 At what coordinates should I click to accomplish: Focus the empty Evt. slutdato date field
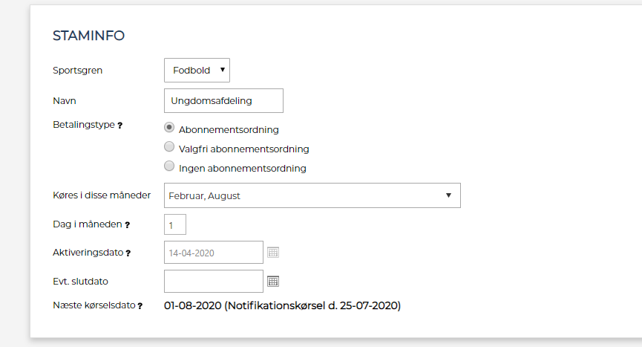(x=213, y=281)
